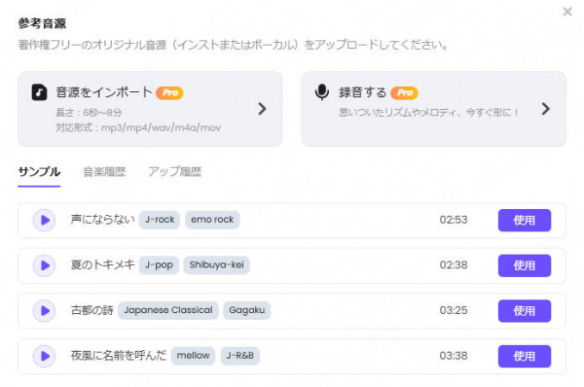Use the 古都の詩 track
The height and width of the screenshot is (387, 584).
point(525,311)
